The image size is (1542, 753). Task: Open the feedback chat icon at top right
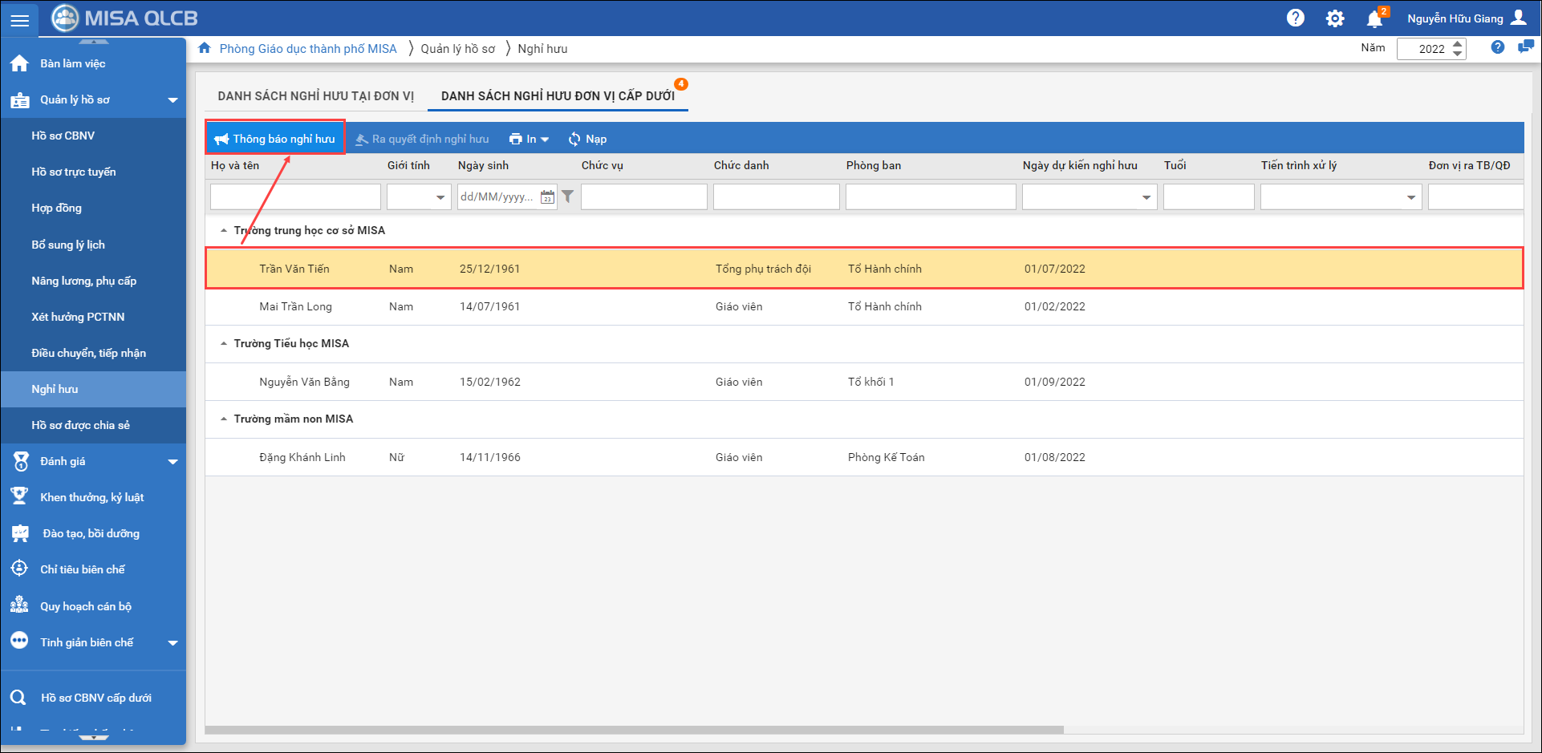pyautogui.click(x=1525, y=47)
